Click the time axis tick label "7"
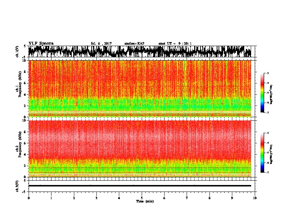This screenshot has width=287, height=222. tap(187, 198)
